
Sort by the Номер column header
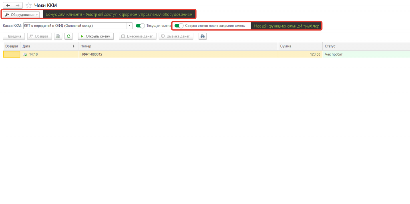pos(178,46)
